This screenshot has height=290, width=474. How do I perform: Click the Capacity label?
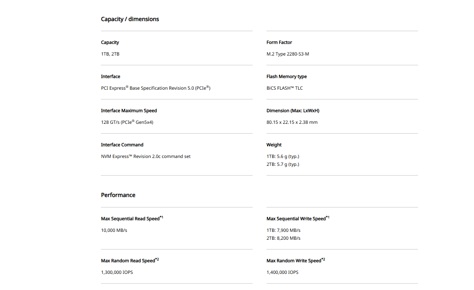[110, 42]
